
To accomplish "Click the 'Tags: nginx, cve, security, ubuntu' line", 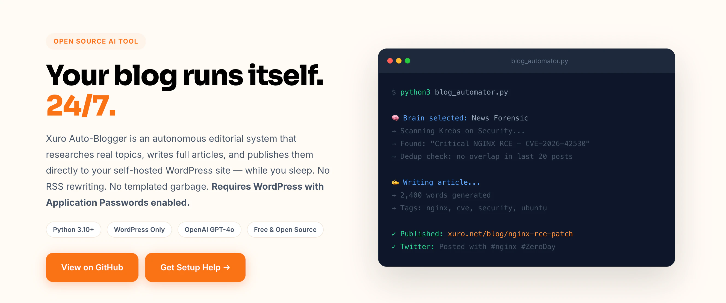I will tap(469, 208).
